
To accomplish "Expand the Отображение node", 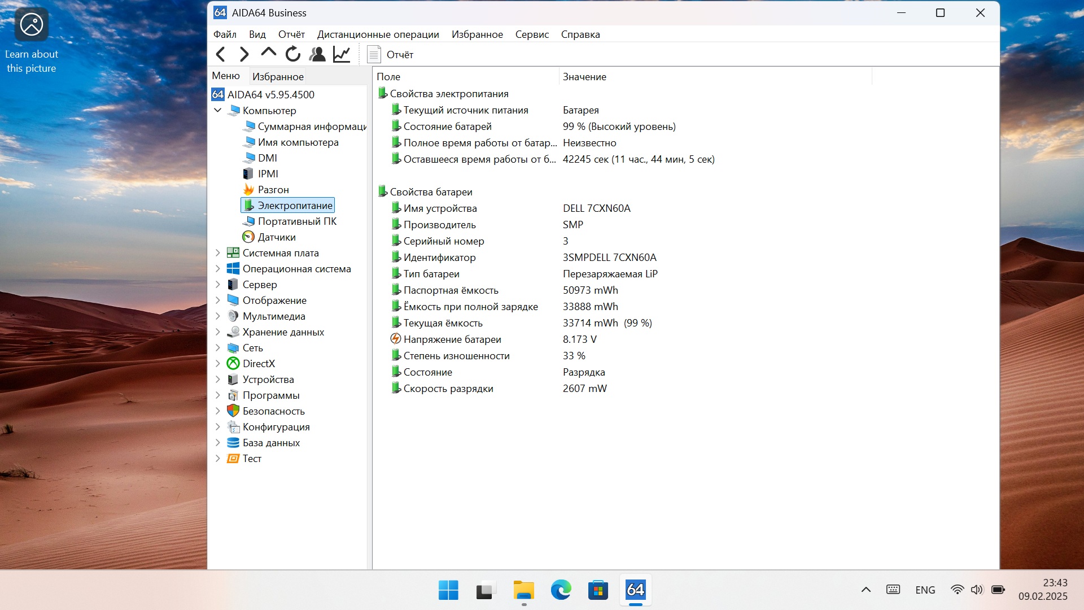I will pos(218,300).
